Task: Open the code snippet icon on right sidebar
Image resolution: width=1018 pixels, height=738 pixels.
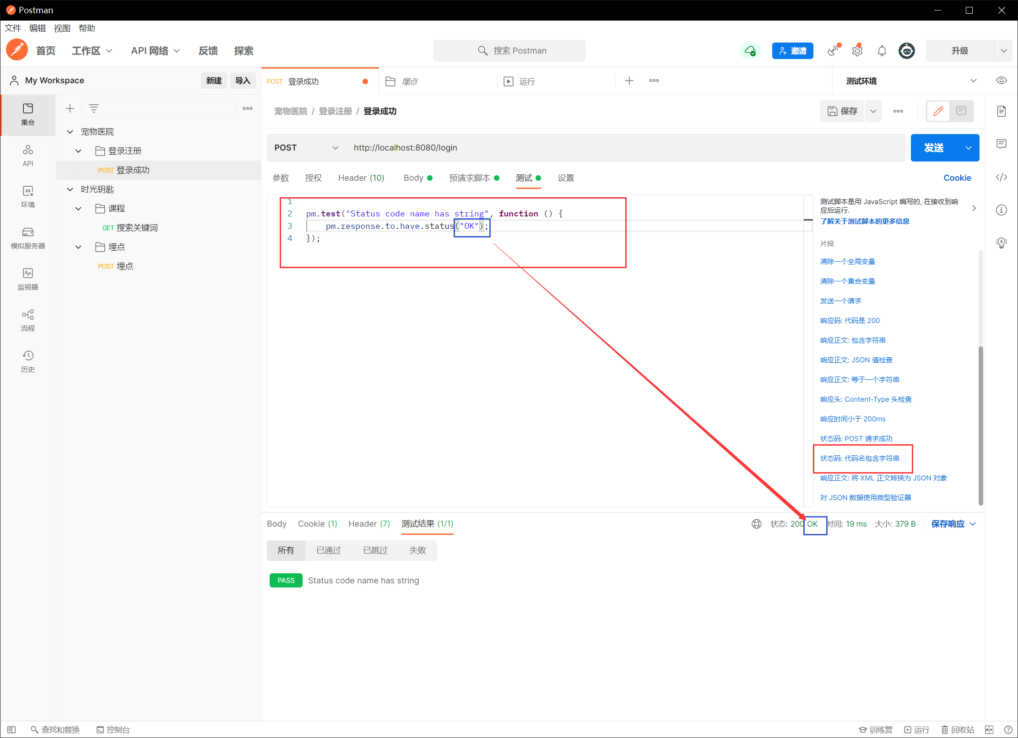Action: coord(1001,177)
